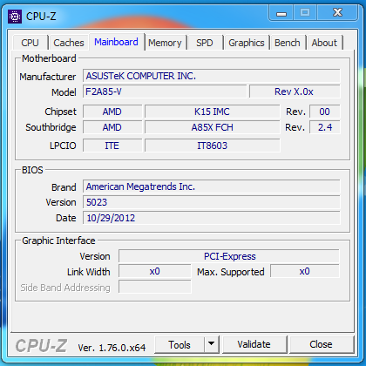Minimize the CPU-Z window
366x366 pixels.
tap(281, 13)
